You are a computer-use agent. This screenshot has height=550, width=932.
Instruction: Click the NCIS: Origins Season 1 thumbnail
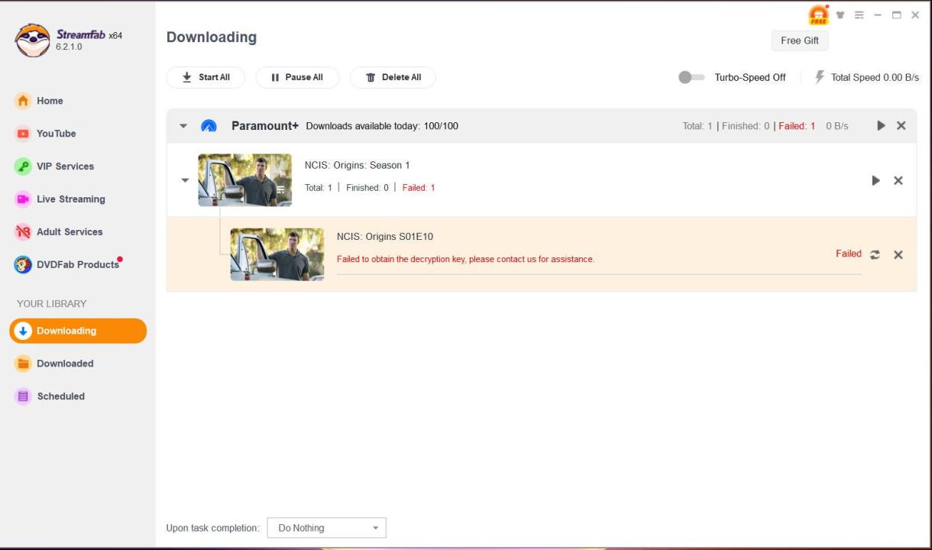tap(244, 180)
